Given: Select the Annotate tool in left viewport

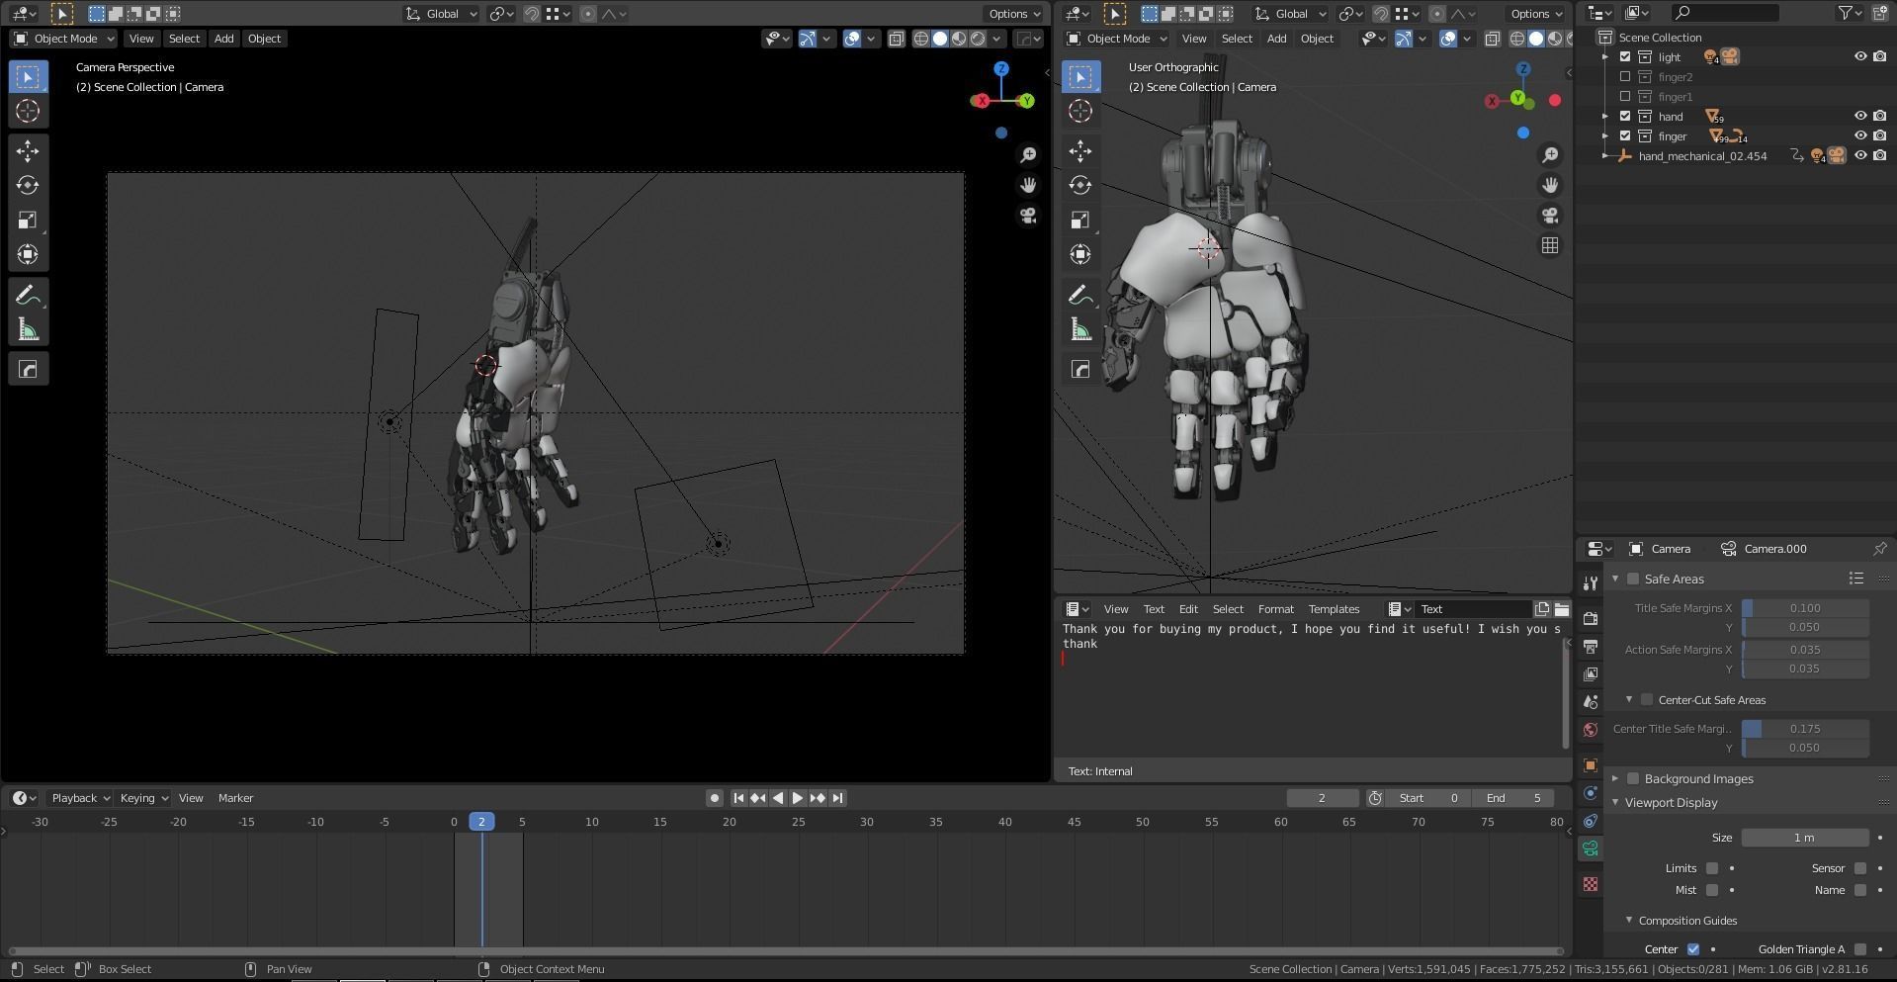Looking at the screenshot, I should 28,295.
